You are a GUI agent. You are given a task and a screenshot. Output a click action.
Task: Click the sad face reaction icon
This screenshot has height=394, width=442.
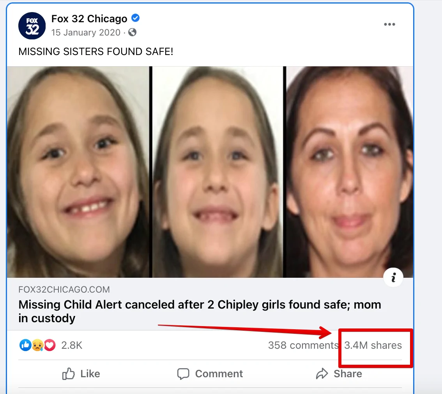pyautogui.click(x=37, y=345)
